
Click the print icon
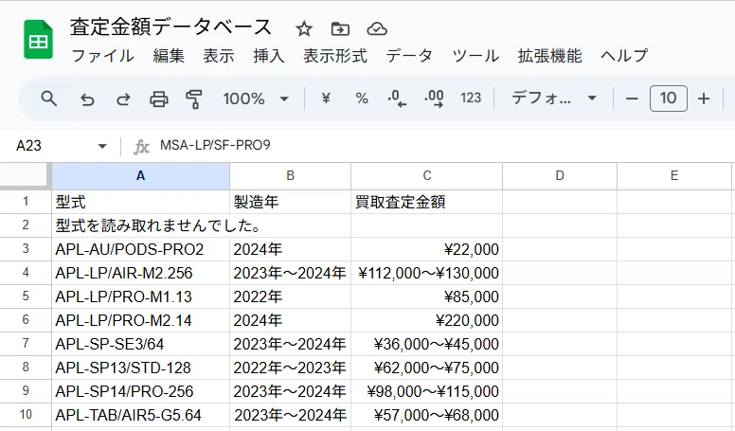pyautogui.click(x=159, y=99)
